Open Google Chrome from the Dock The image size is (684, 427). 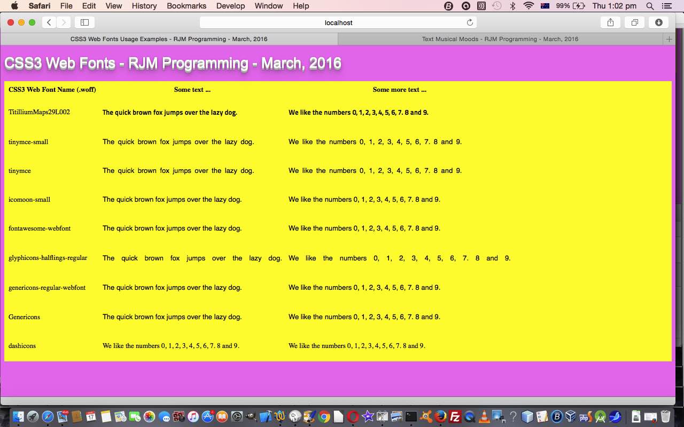[x=324, y=416]
